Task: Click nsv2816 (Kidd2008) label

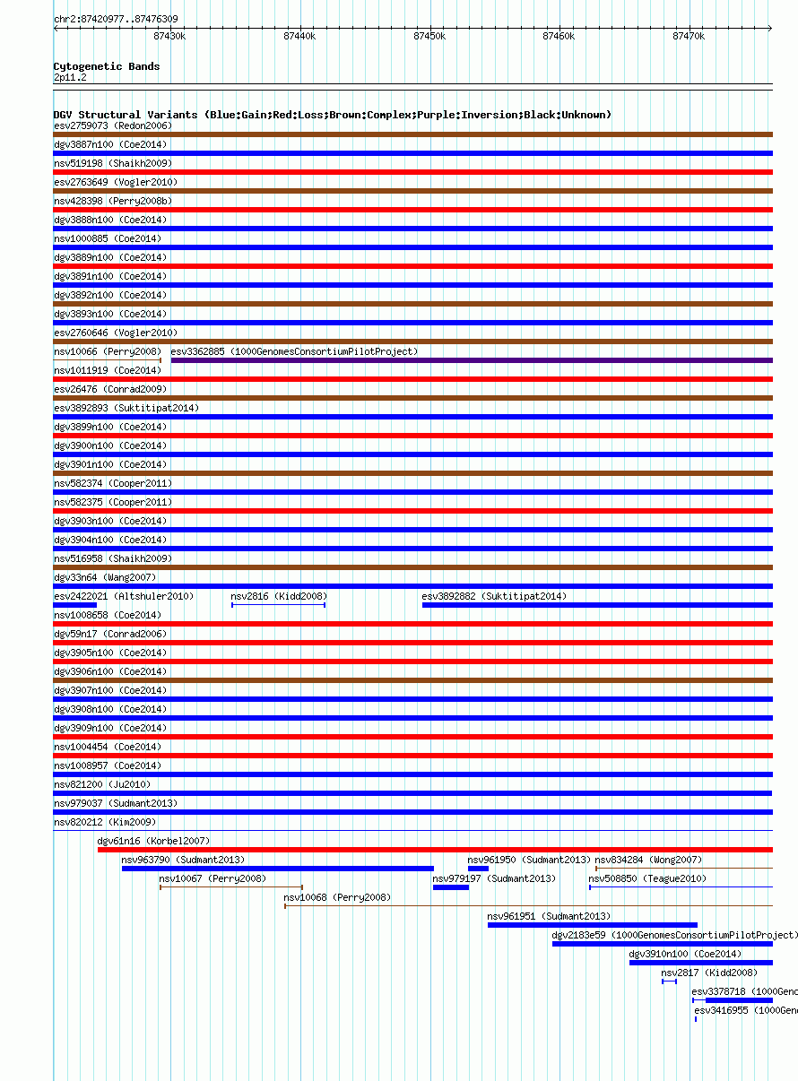Action: (279, 596)
